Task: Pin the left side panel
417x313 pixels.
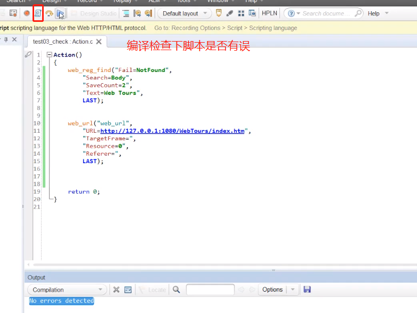Action: [x=6, y=39]
